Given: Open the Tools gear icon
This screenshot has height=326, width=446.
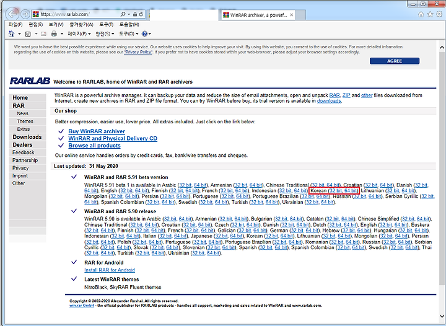Looking at the screenshot, I should pyautogui.click(x=439, y=14).
